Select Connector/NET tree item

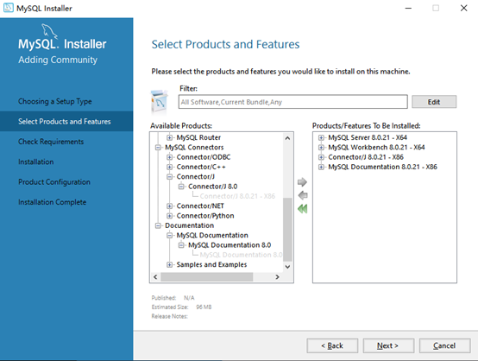200,206
